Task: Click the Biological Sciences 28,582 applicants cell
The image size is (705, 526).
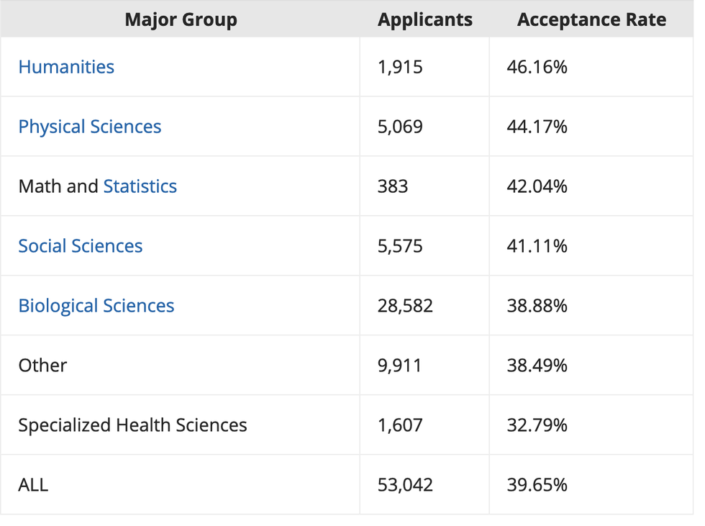Action: tap(405, 306)
